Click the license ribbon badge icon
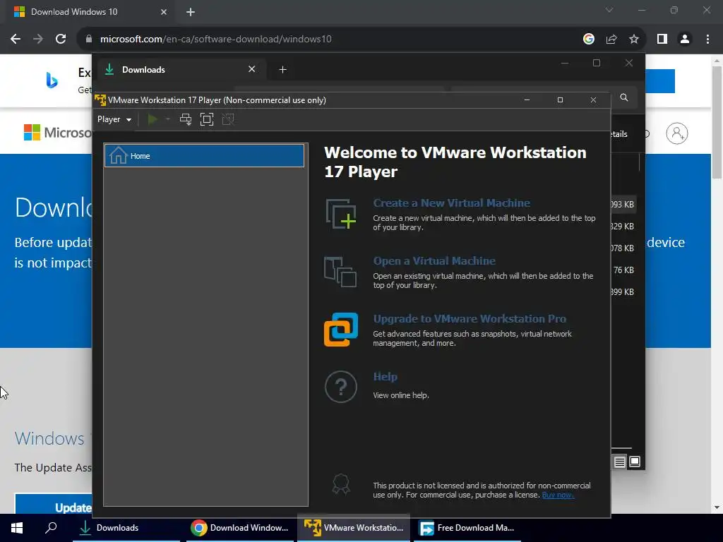 pyautogui.click(x=341, y=484)
